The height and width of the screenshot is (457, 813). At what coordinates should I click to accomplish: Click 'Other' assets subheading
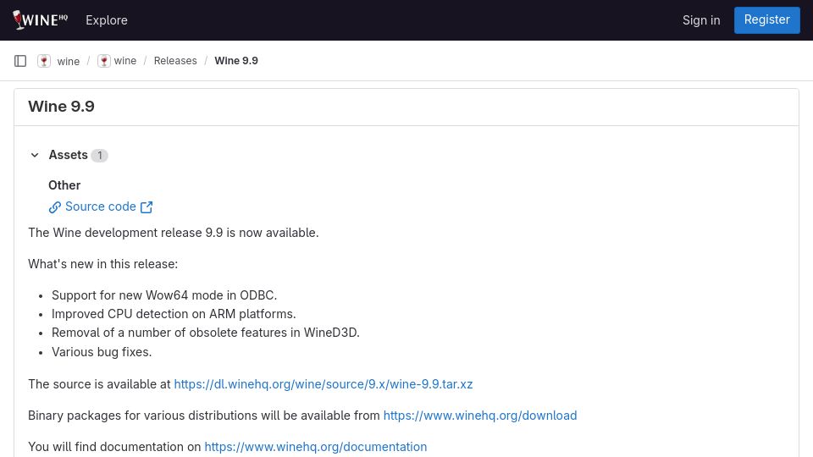tap(64, 185)
